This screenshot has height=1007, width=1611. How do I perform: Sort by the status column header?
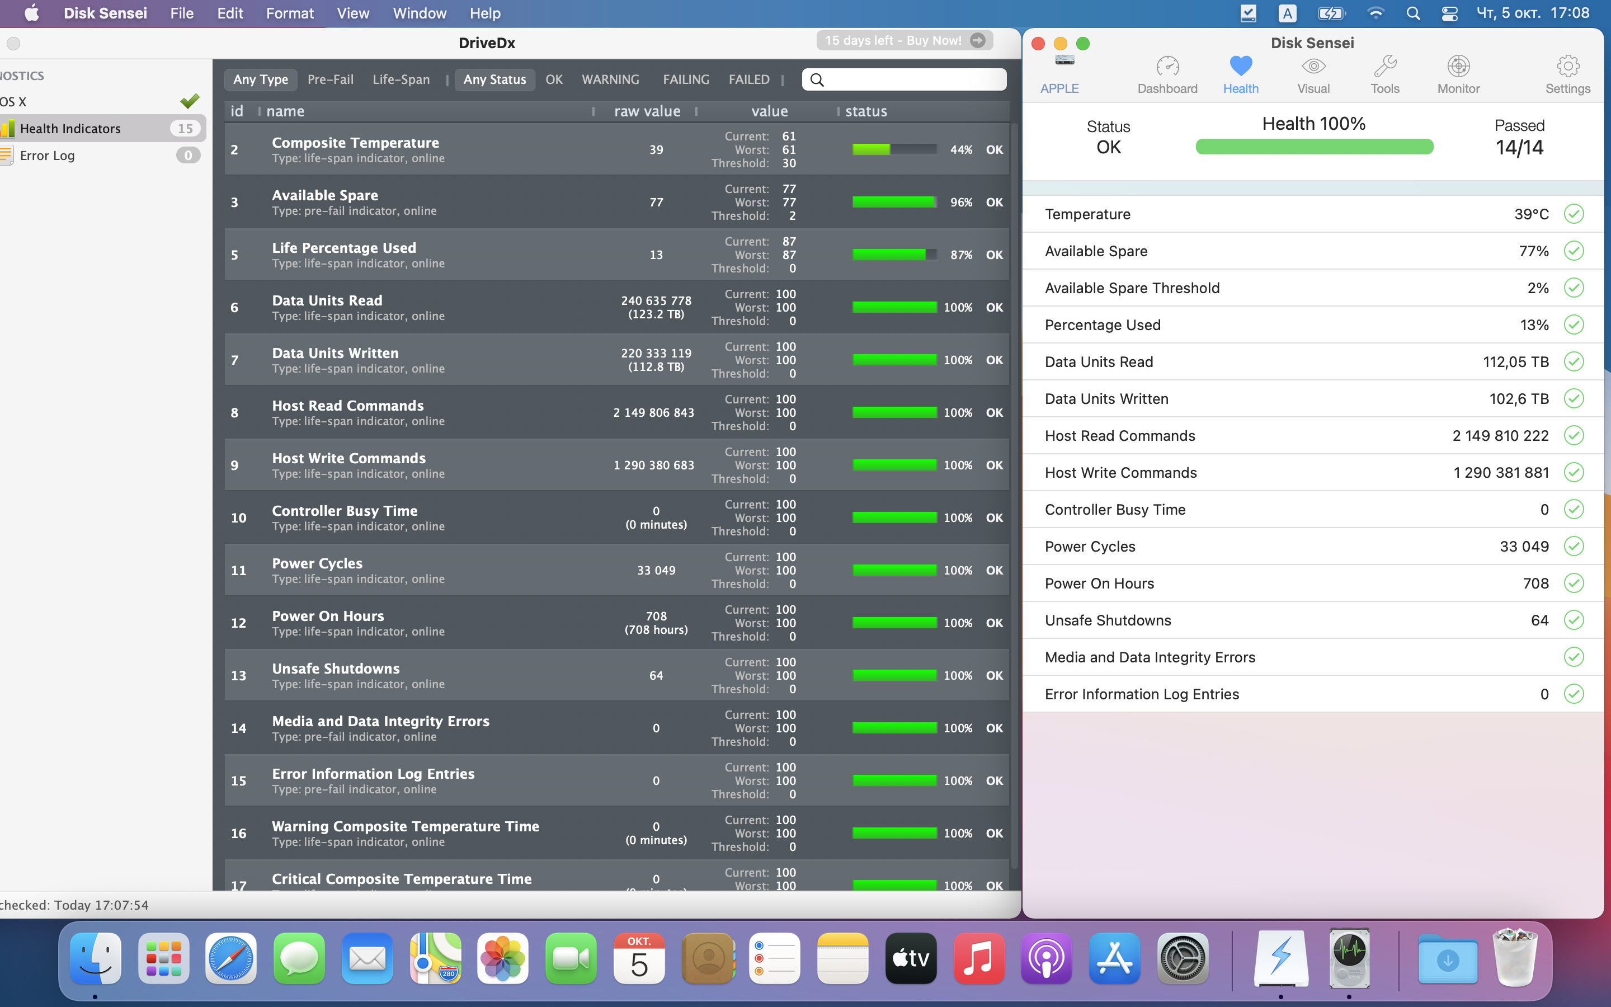click(865, 111)
